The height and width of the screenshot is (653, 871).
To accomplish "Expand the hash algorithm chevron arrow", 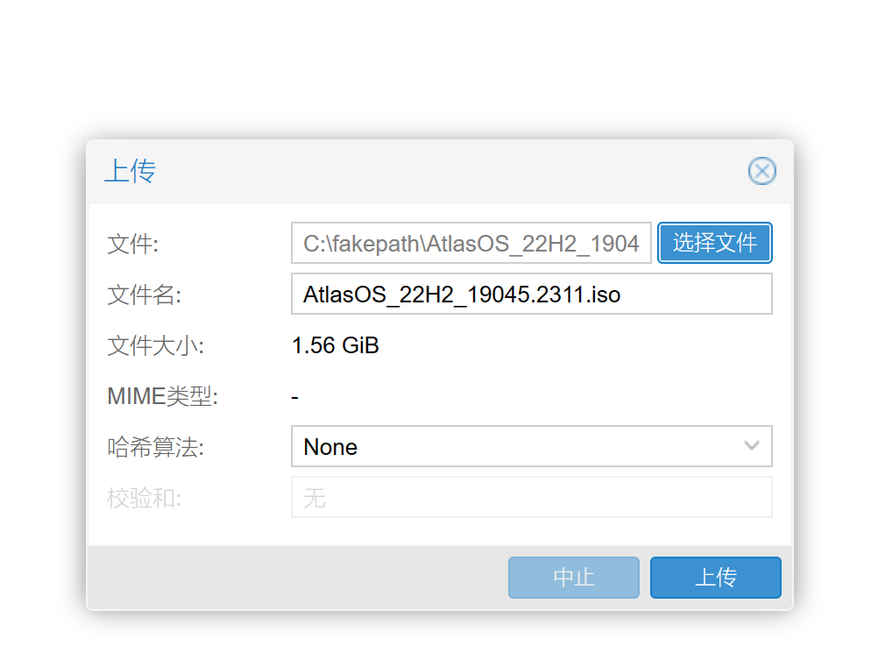I will coord(752,446).
